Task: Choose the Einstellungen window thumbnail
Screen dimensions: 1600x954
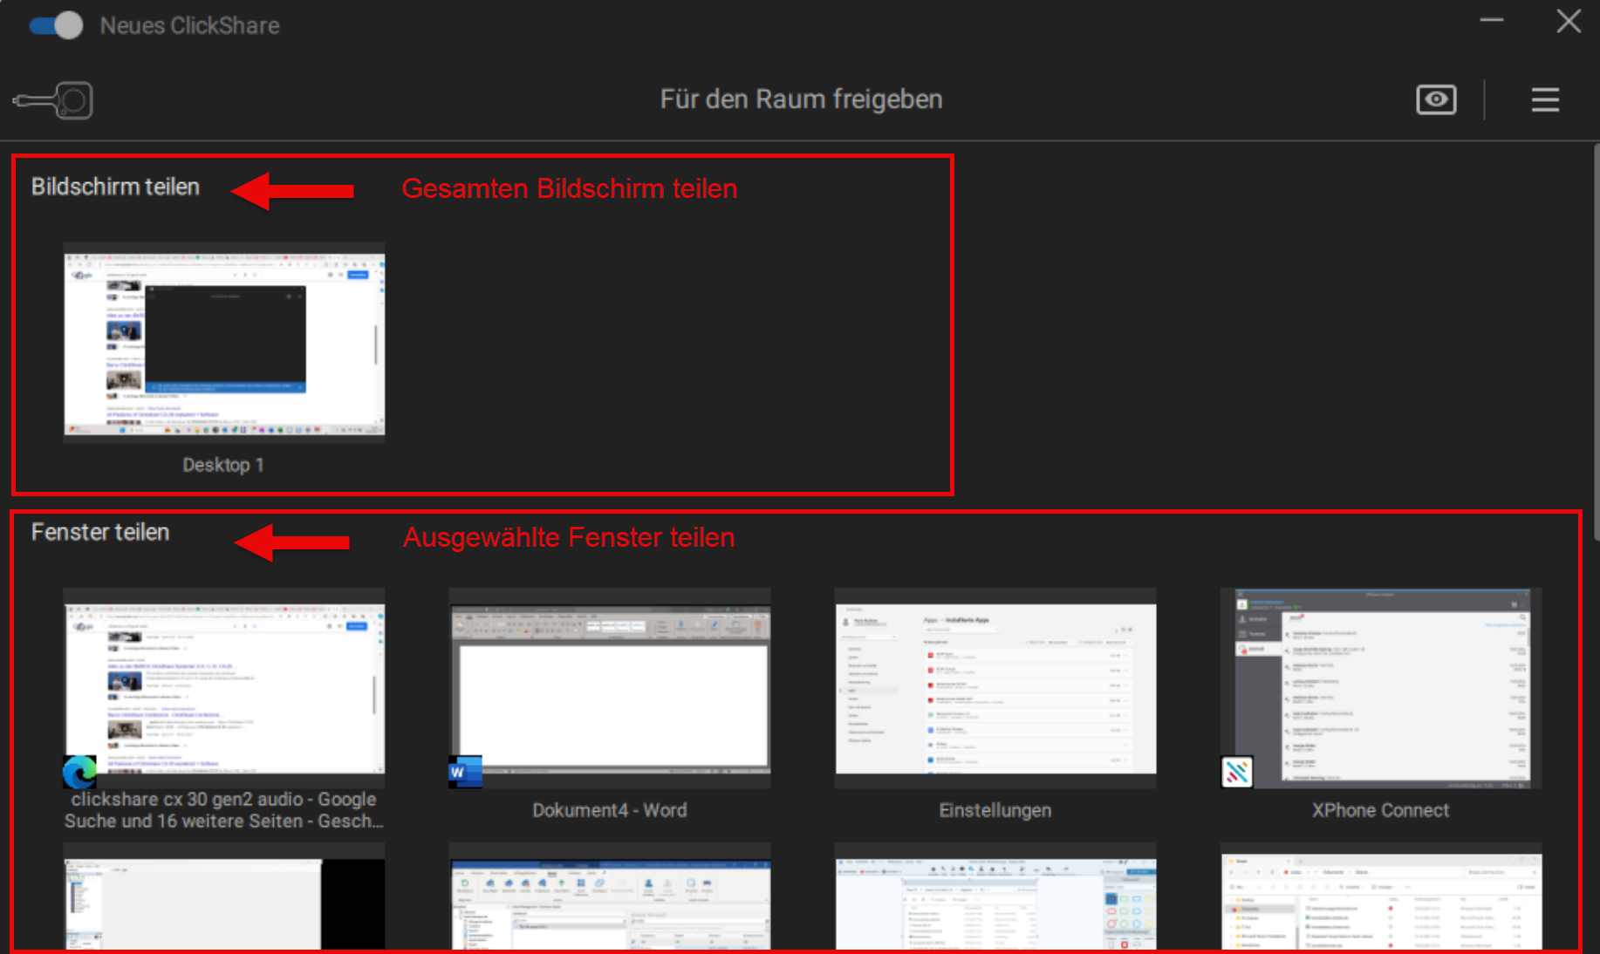Action: click(995, 687)
